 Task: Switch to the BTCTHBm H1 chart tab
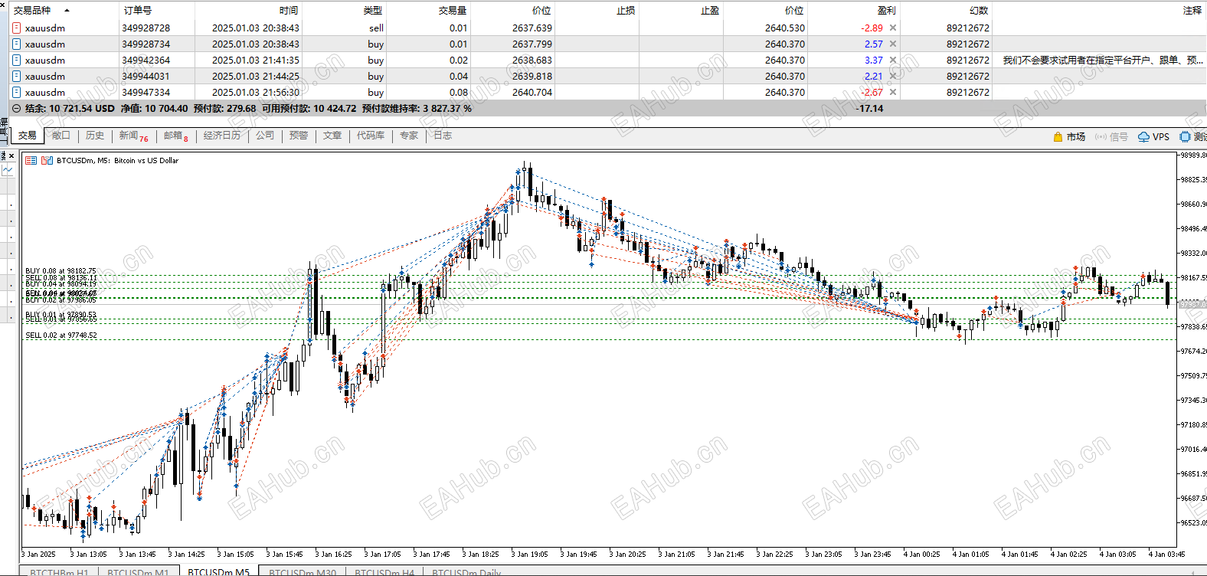pyautogui.click(x=59, y=571)
